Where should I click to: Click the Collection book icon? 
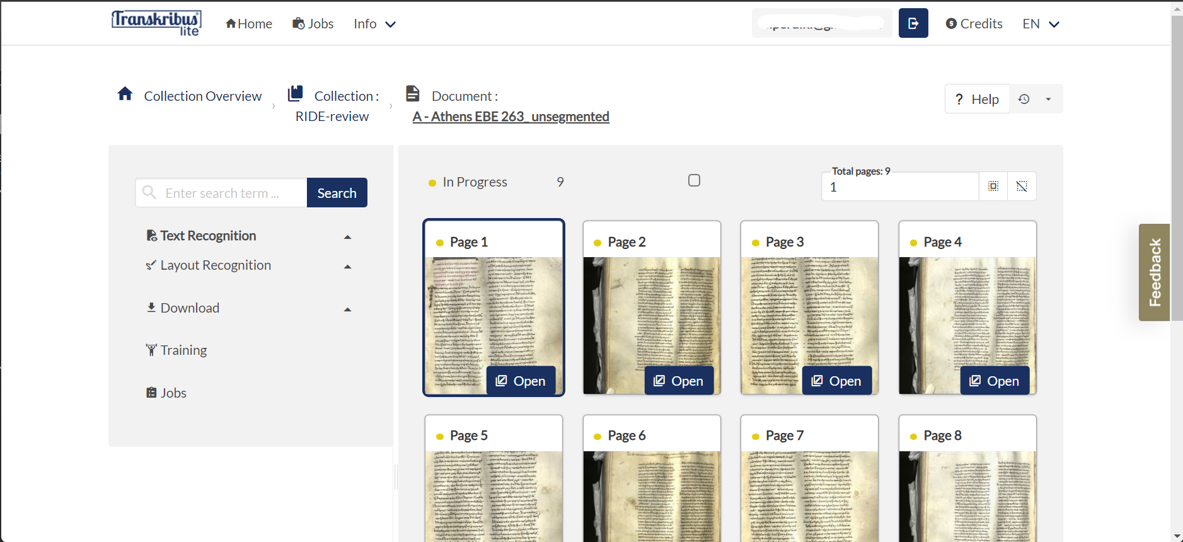[x=295, y=94]
